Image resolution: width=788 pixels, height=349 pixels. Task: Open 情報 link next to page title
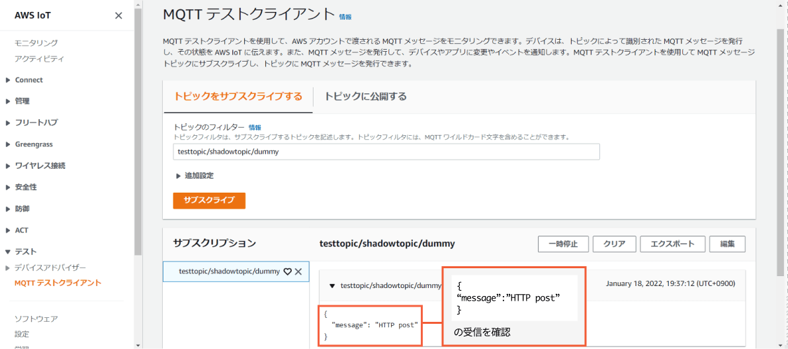346,17
